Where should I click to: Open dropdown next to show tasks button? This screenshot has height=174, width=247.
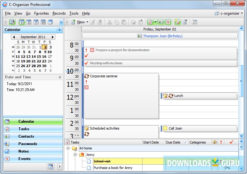(x=155, y=22)
